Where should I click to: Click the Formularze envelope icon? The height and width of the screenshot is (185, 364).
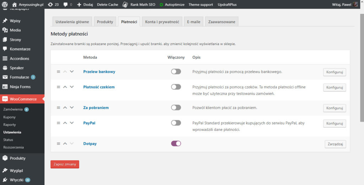tap(5, 77)
